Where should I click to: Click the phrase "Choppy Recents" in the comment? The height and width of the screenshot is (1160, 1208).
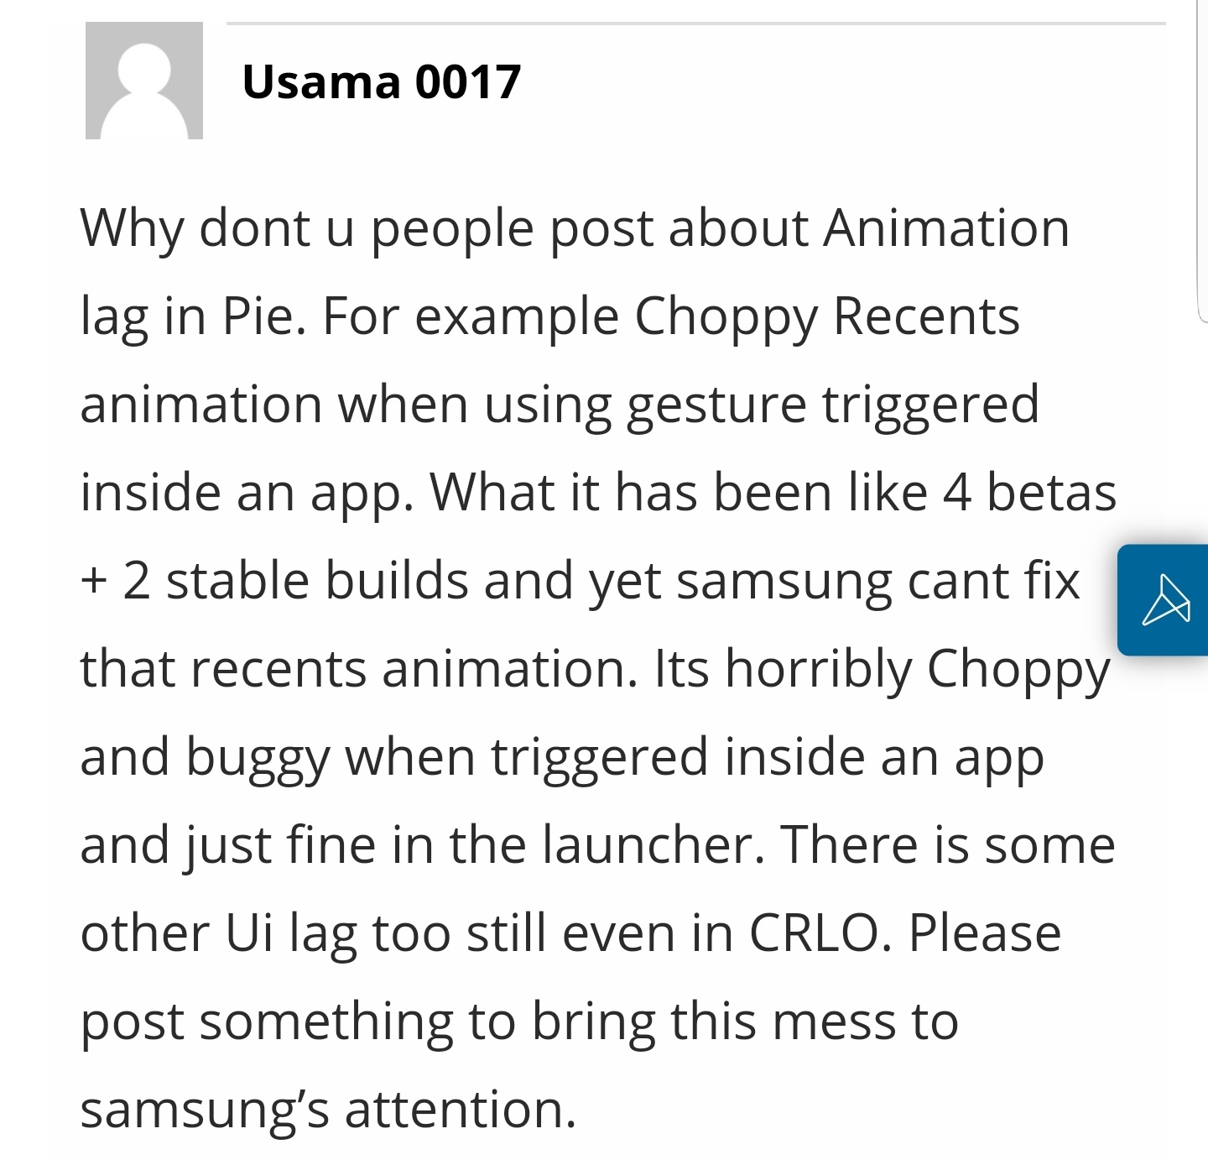826,316
